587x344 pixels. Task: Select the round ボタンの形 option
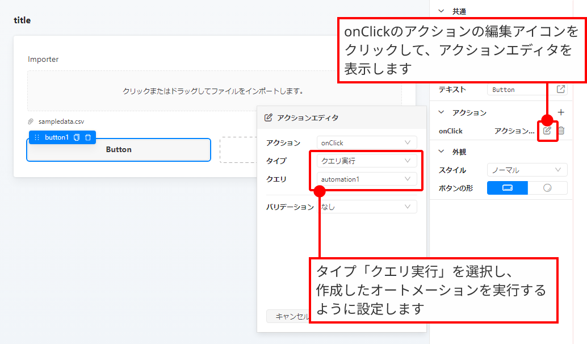pos(547,188)
